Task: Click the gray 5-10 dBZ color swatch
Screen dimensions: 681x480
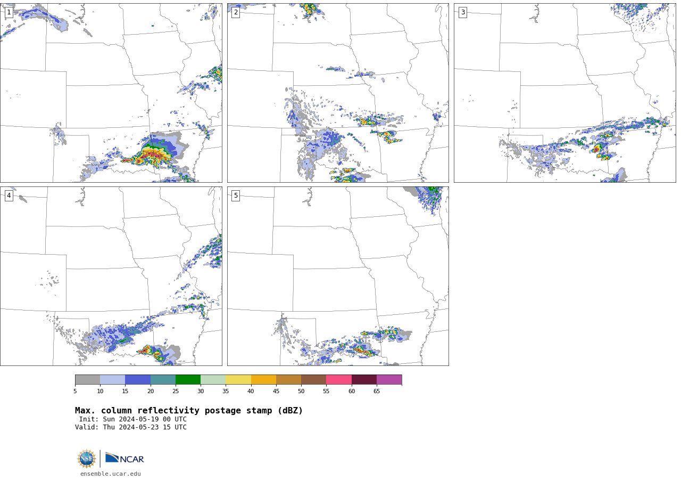Action: (87, 379)
